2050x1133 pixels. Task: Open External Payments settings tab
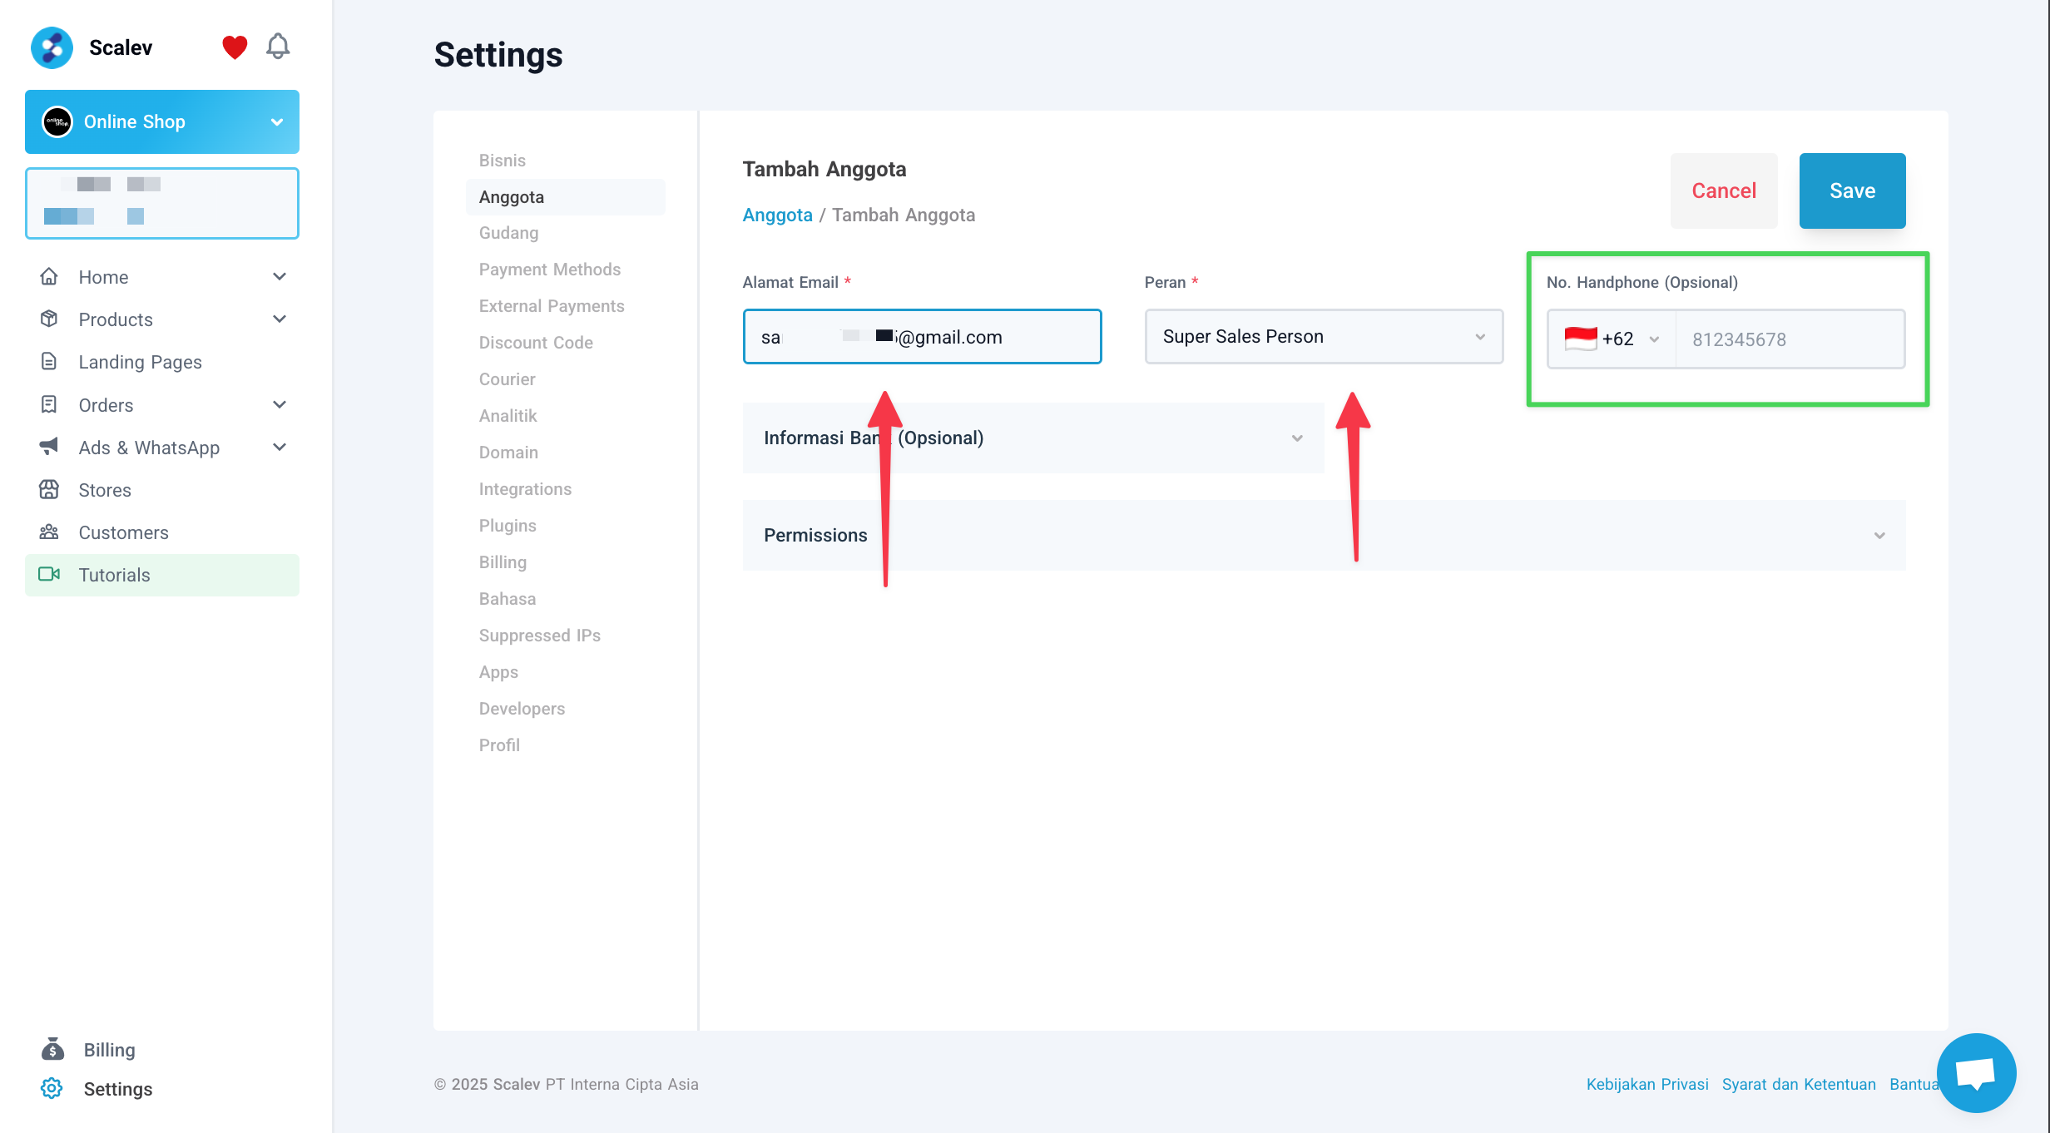551,306
